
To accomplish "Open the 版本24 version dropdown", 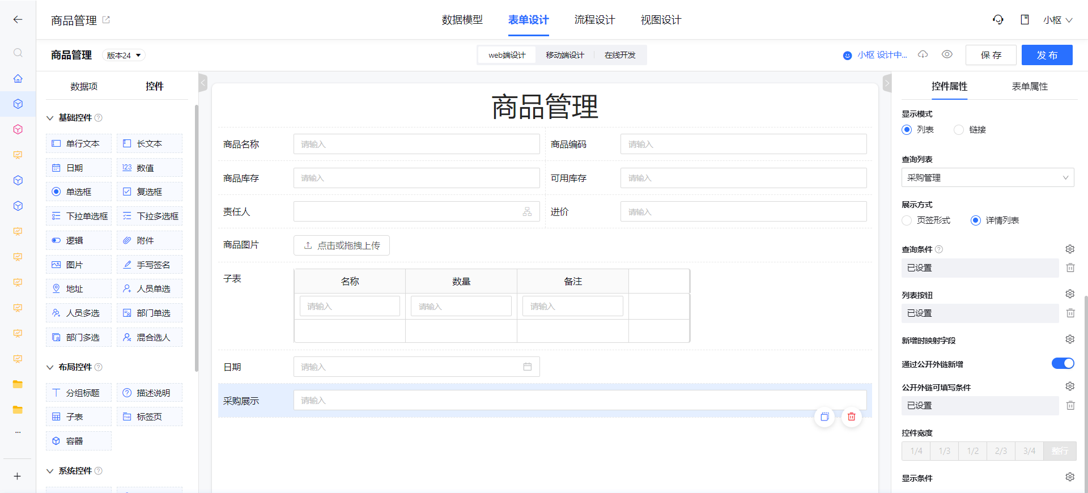I will [124, 55].
